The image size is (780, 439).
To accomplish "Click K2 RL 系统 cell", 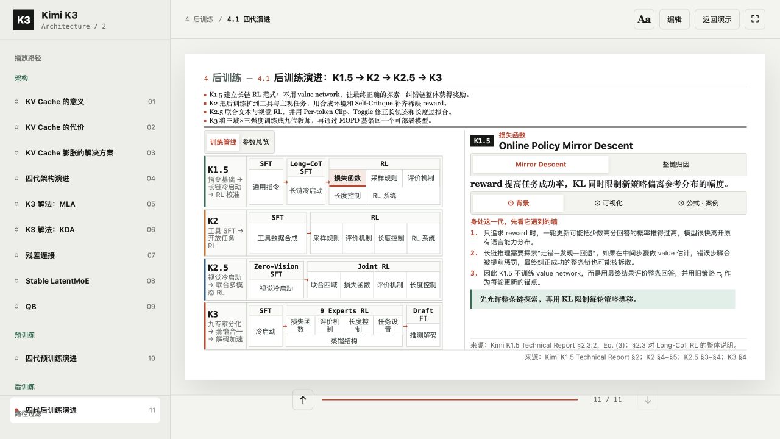I will coord(424,238).
